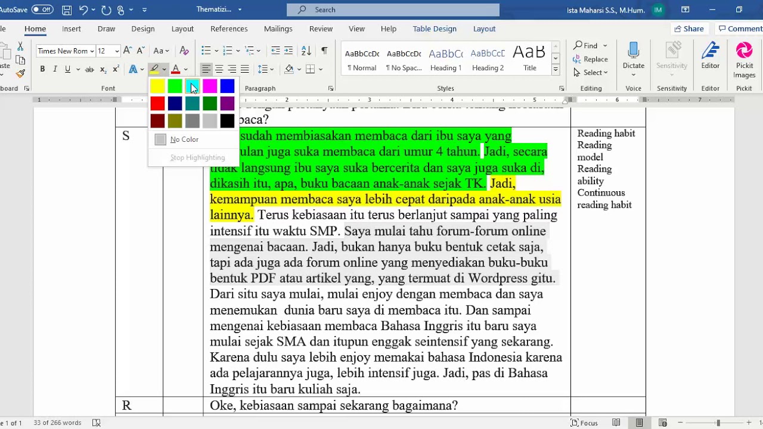Open the References tab
Screen dimensions: 763x429
click(x=229, y=29)
